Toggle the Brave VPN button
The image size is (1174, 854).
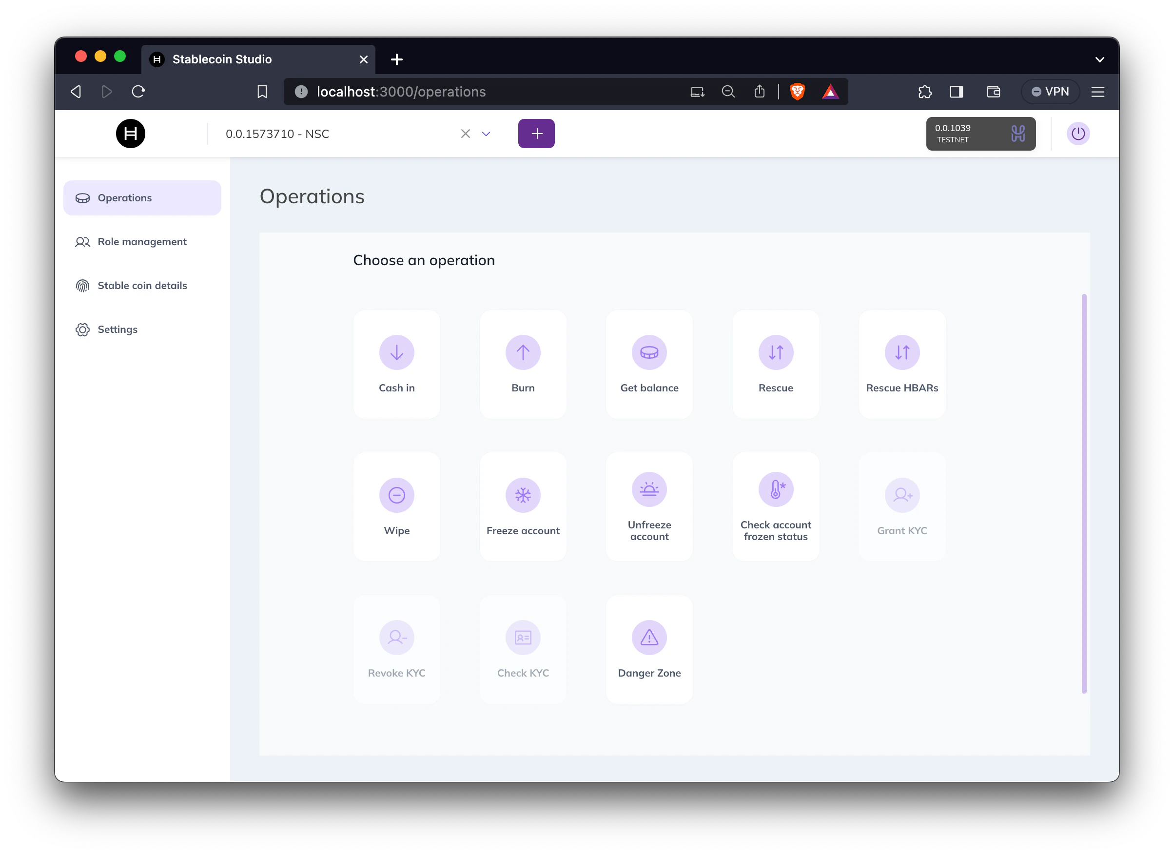[x=1050, y=92]
